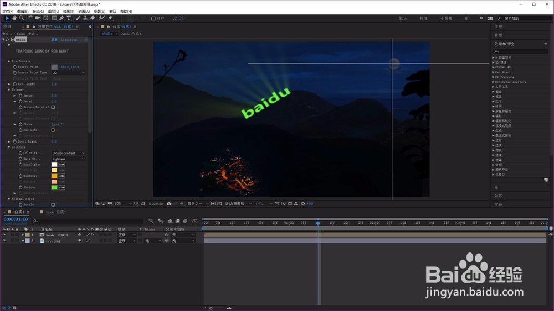Open the 文件(F) menu

click(x=7, y=12)
